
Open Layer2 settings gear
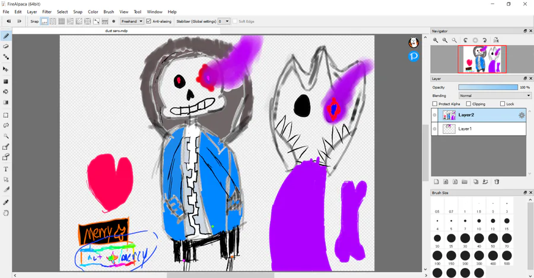(x=522, y=115)
